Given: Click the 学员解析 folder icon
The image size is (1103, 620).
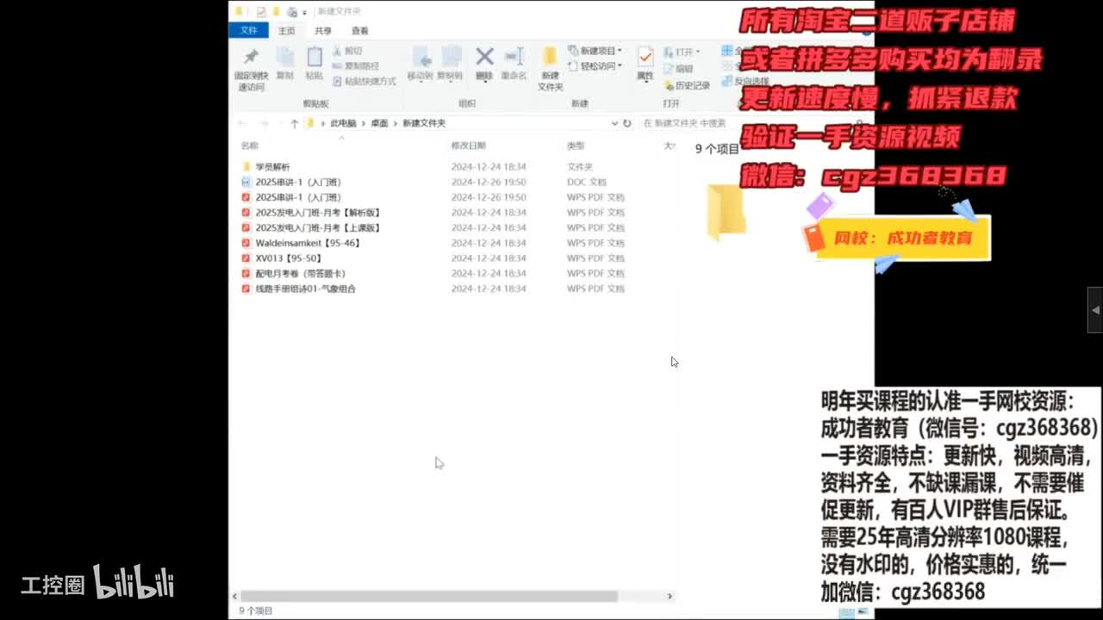Looking at the screenshot, I should coord(246,167).
